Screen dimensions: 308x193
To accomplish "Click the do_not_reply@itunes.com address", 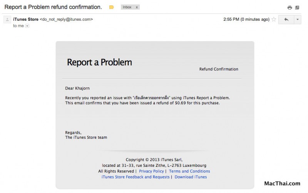I will [x=66, y=19].
